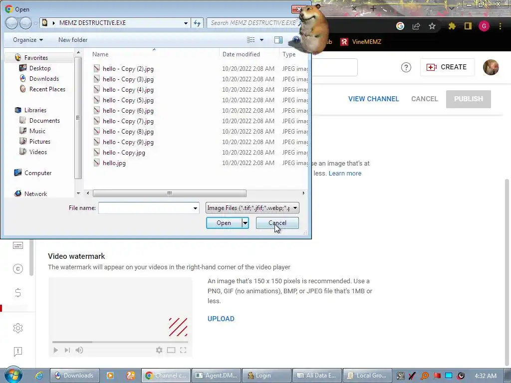Open Subtitles icon in sidebar
This screenshot has height=383, width=511.
coord(18,245)
